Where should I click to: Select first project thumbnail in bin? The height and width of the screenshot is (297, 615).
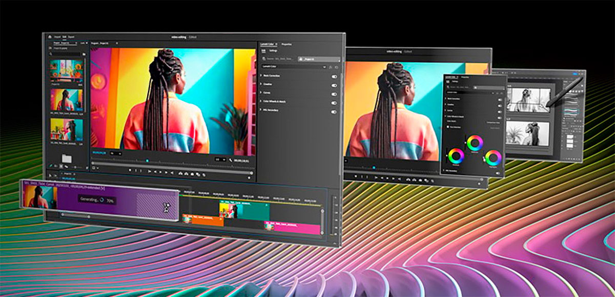click(x=67, y=70)
